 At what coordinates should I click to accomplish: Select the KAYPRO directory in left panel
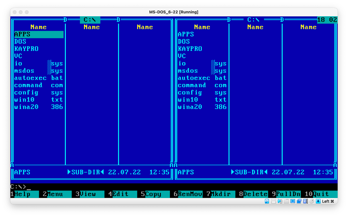coord(39,49)
